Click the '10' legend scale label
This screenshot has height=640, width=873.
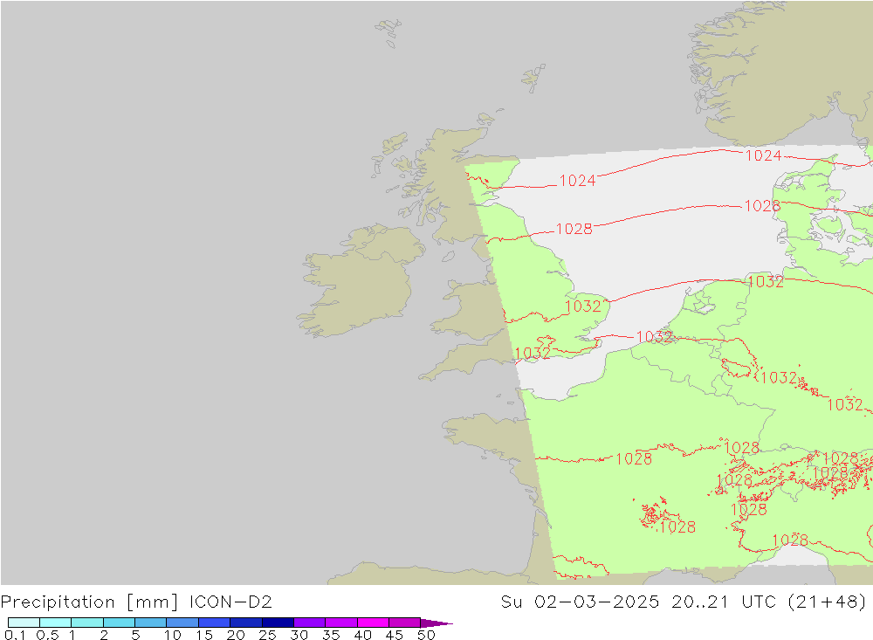173,635
